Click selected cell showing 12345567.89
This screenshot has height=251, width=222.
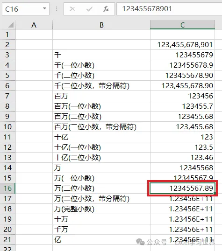[182, 188]
